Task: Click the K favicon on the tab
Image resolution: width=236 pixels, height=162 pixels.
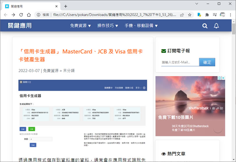Action: click(7, 6)
